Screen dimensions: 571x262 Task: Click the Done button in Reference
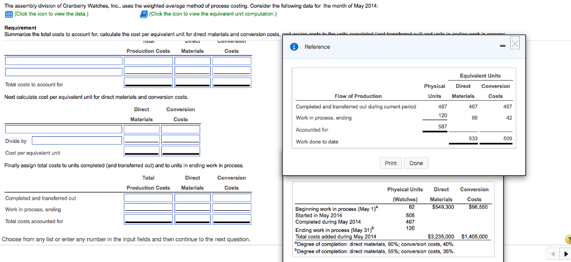pos(416,163)
